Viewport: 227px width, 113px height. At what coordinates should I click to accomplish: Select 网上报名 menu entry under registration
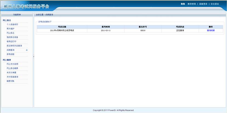tap(11, 33)
